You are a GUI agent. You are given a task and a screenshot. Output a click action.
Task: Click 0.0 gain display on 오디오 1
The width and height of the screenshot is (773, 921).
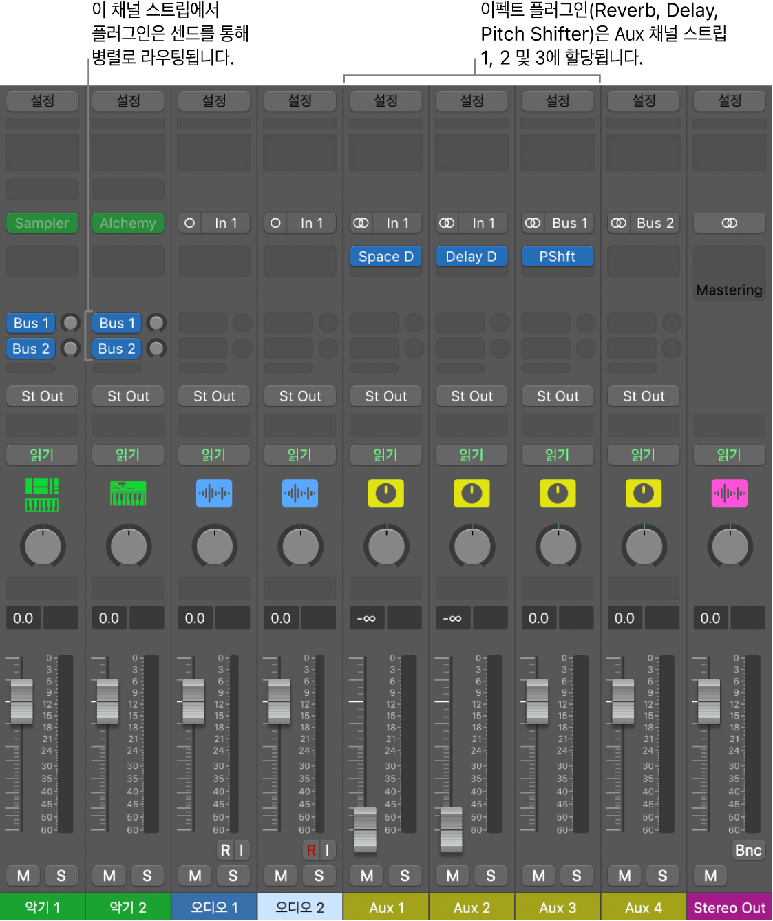[x=195, y=618]
